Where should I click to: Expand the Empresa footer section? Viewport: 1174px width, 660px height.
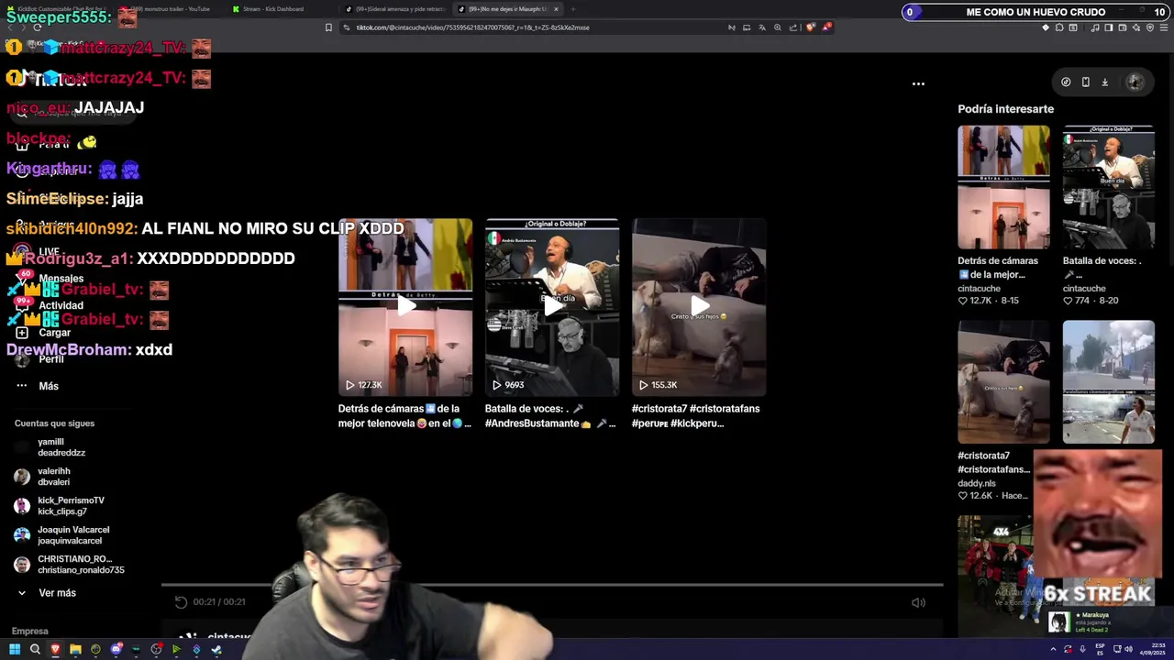coord(29,631)
